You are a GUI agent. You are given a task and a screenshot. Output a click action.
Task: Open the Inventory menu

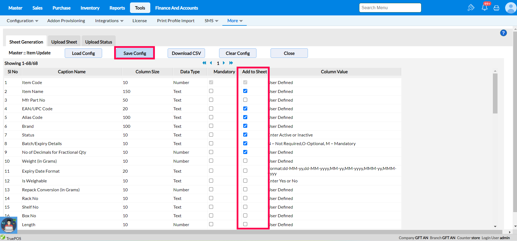click(x=90, y=8)
